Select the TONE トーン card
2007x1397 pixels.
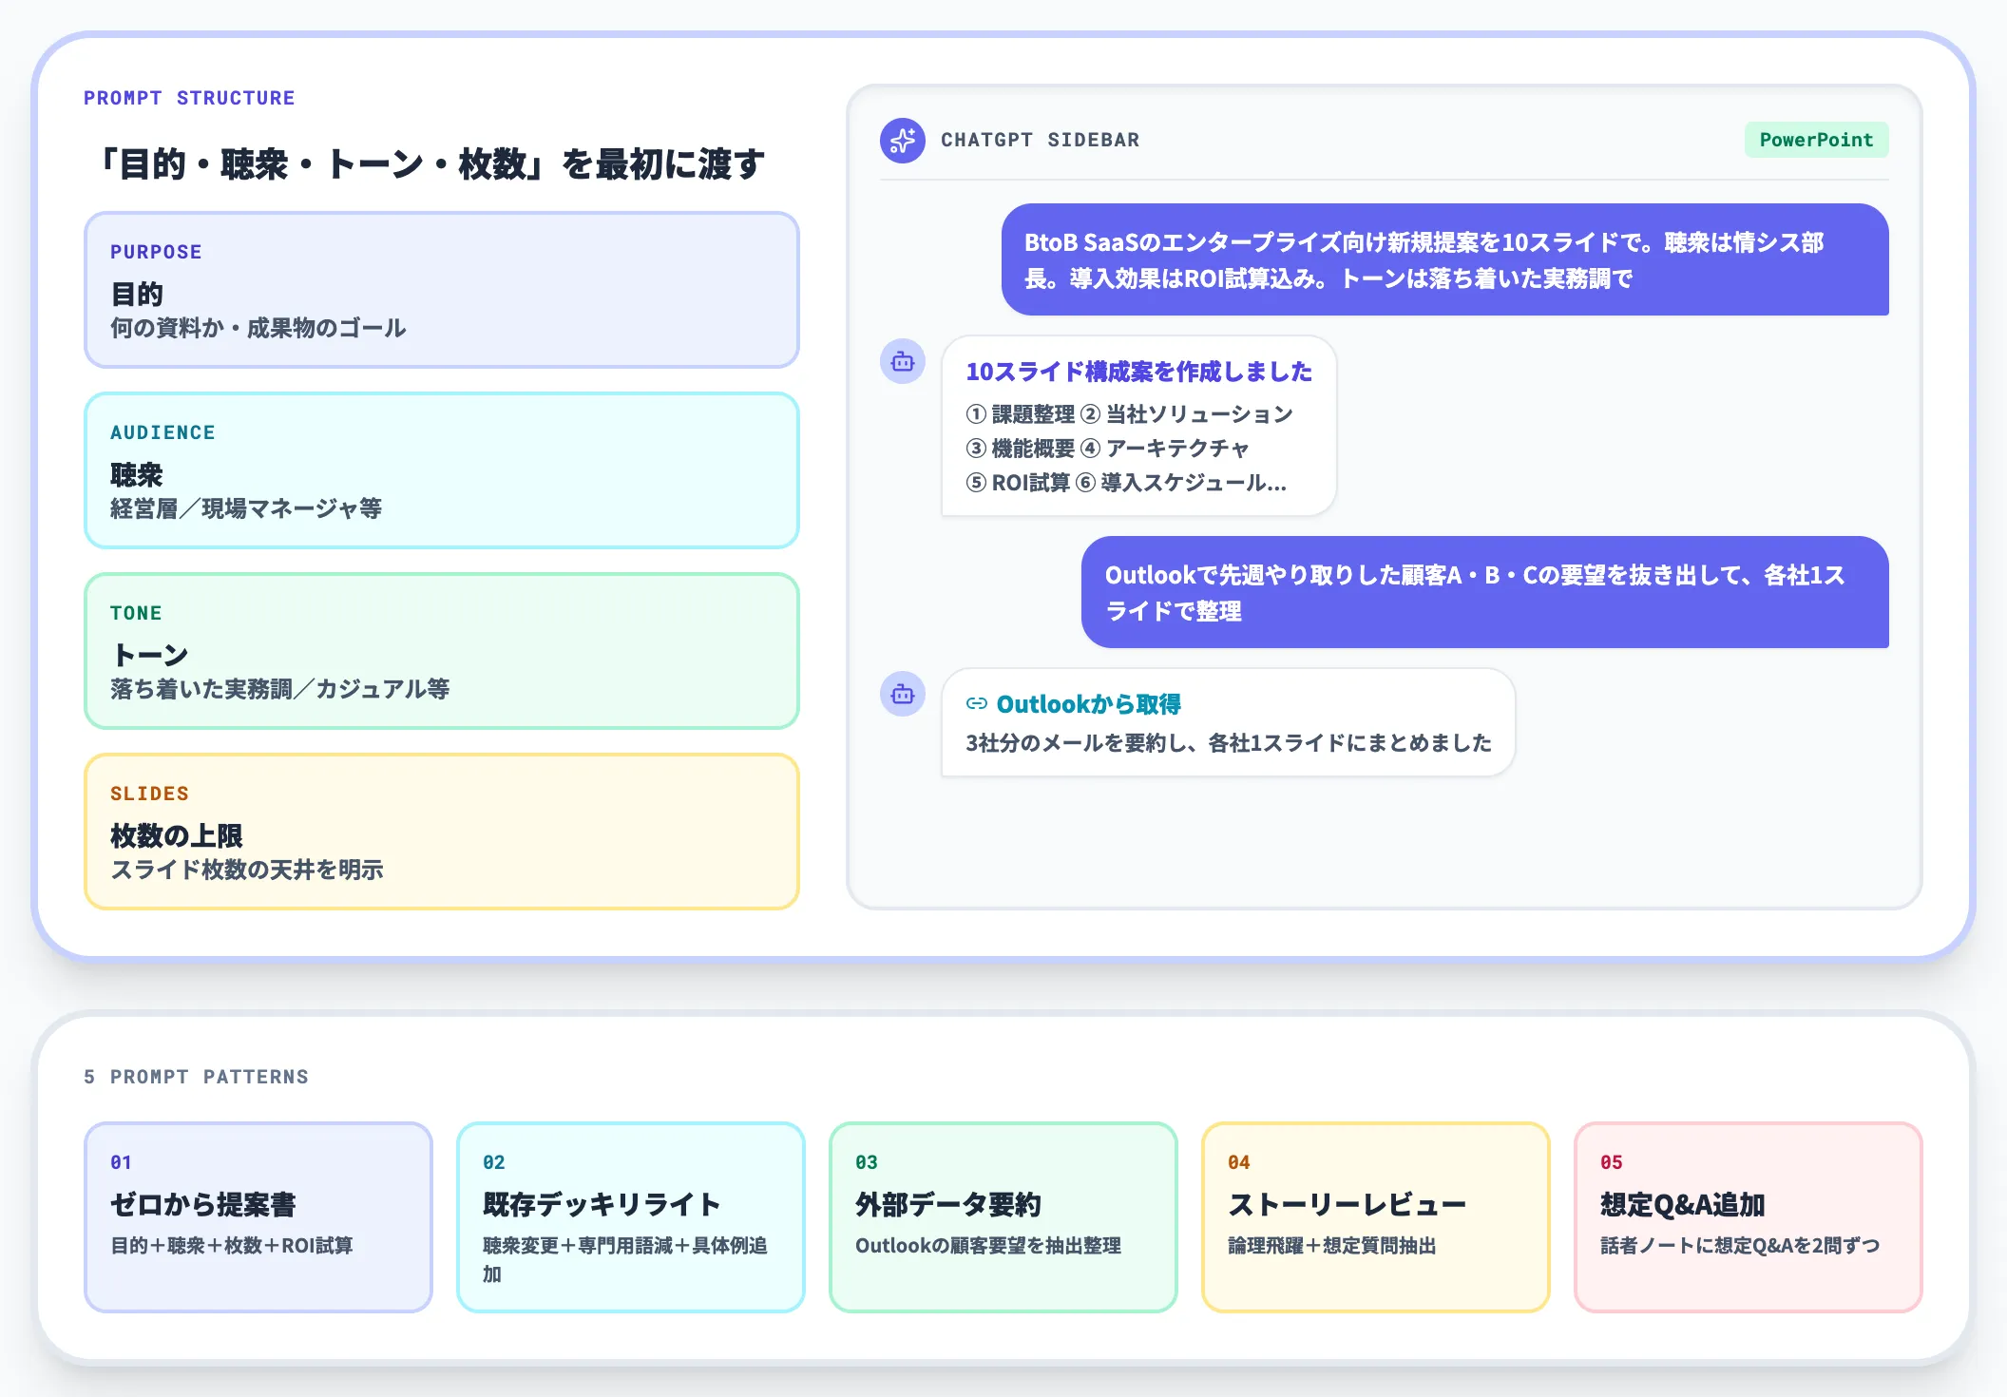(x=442, y=651)
